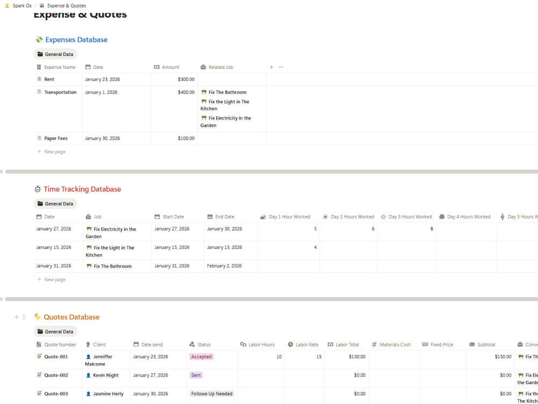Select the Day 1 hours cell showing 4
This screenshot has height=404, width=538.
point(289,250)
